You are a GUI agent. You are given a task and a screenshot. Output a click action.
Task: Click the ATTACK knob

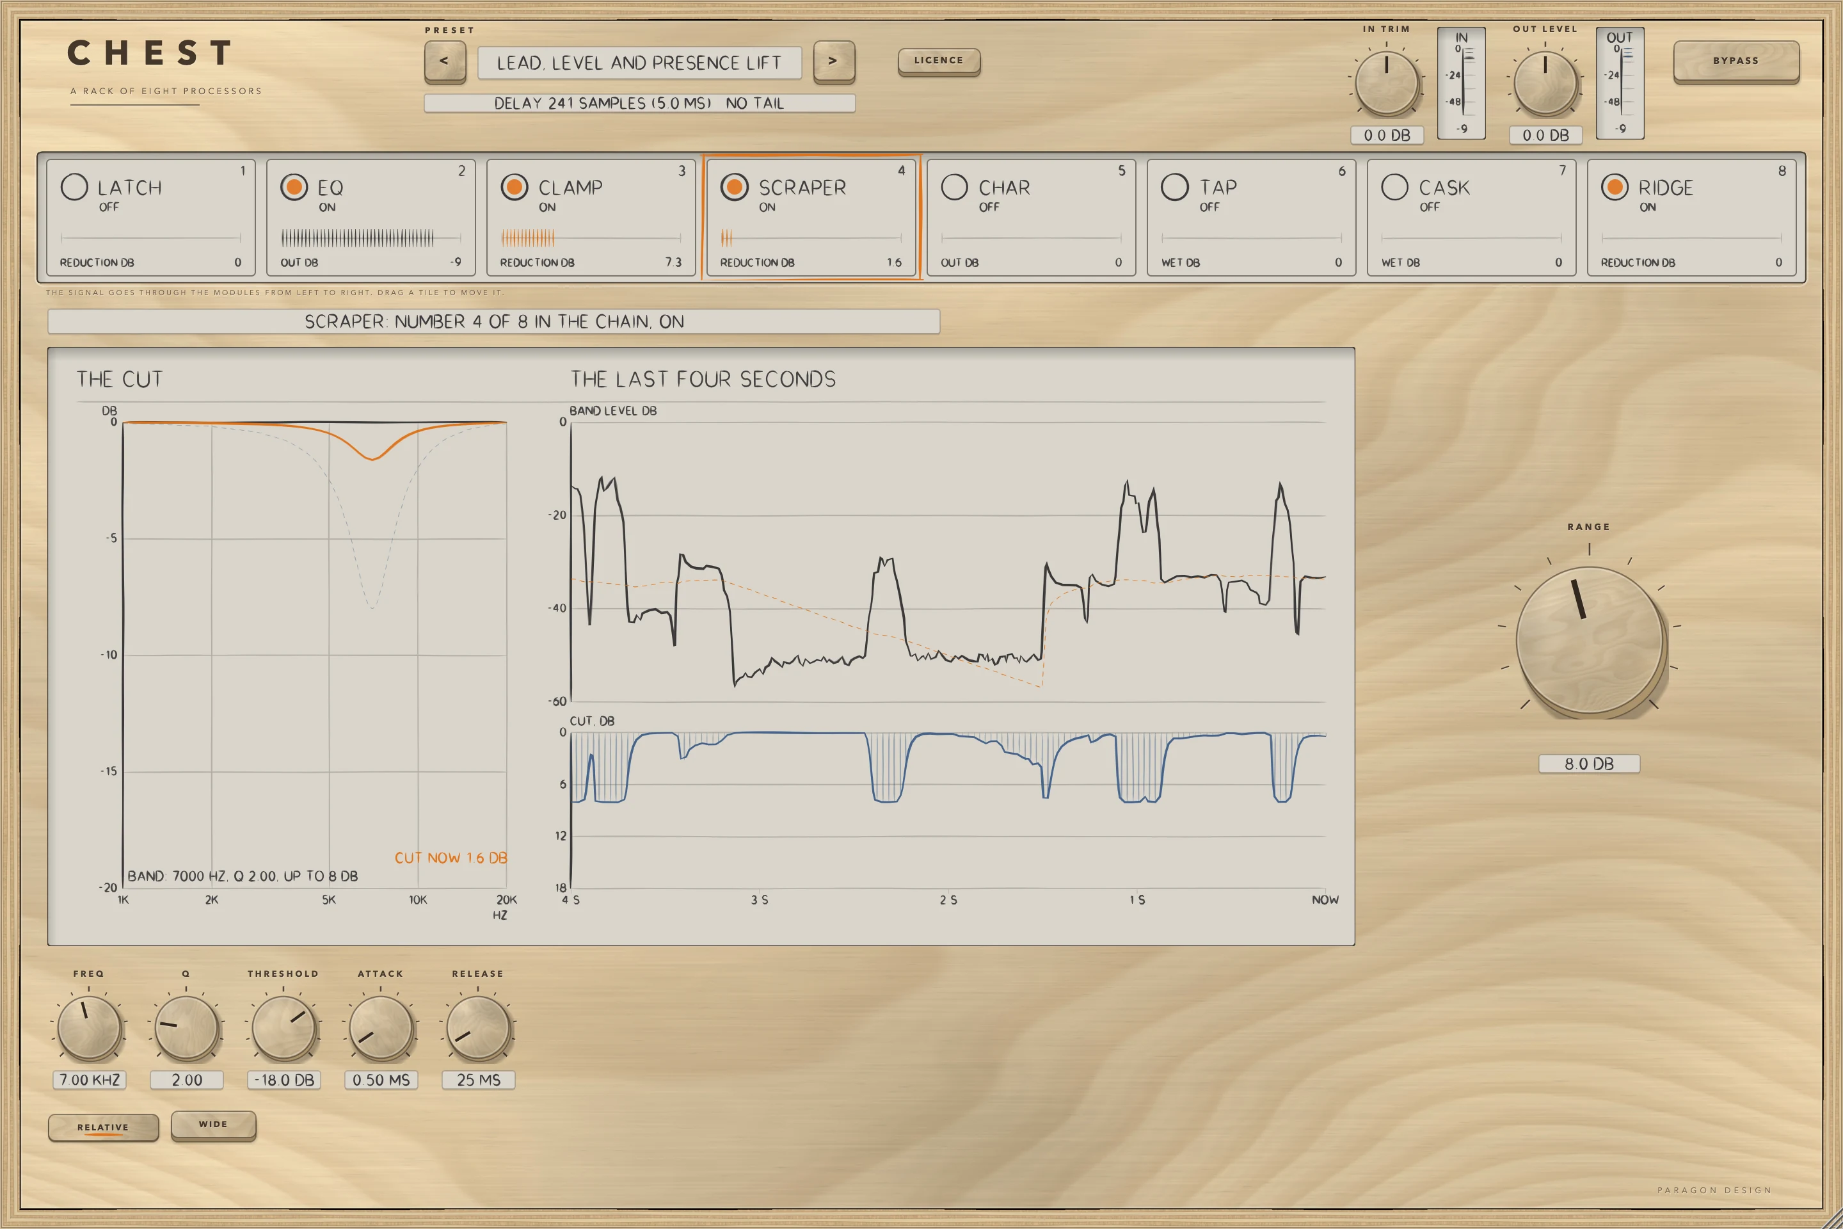coord(381,1027)
